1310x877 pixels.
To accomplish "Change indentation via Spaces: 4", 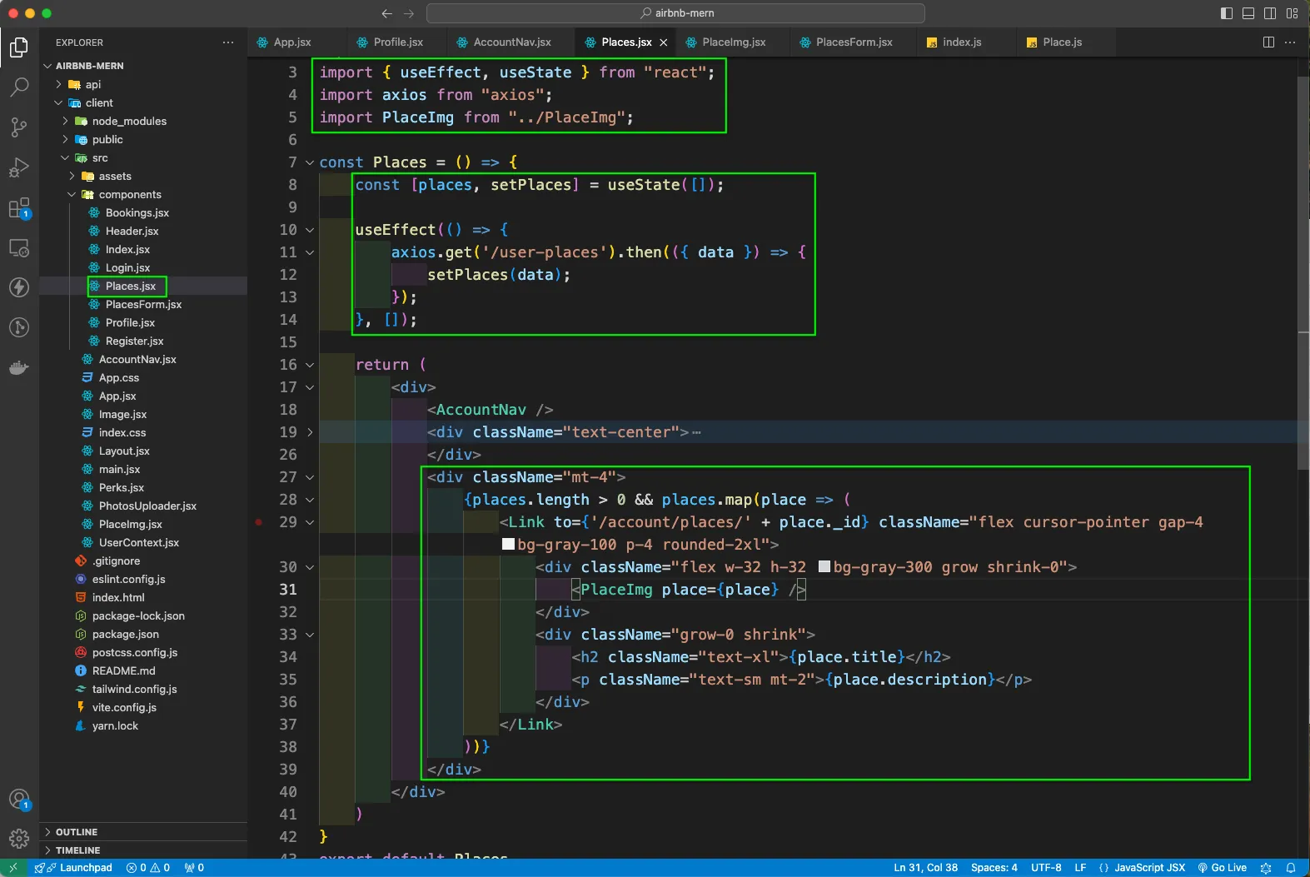I will click(994, 868).
